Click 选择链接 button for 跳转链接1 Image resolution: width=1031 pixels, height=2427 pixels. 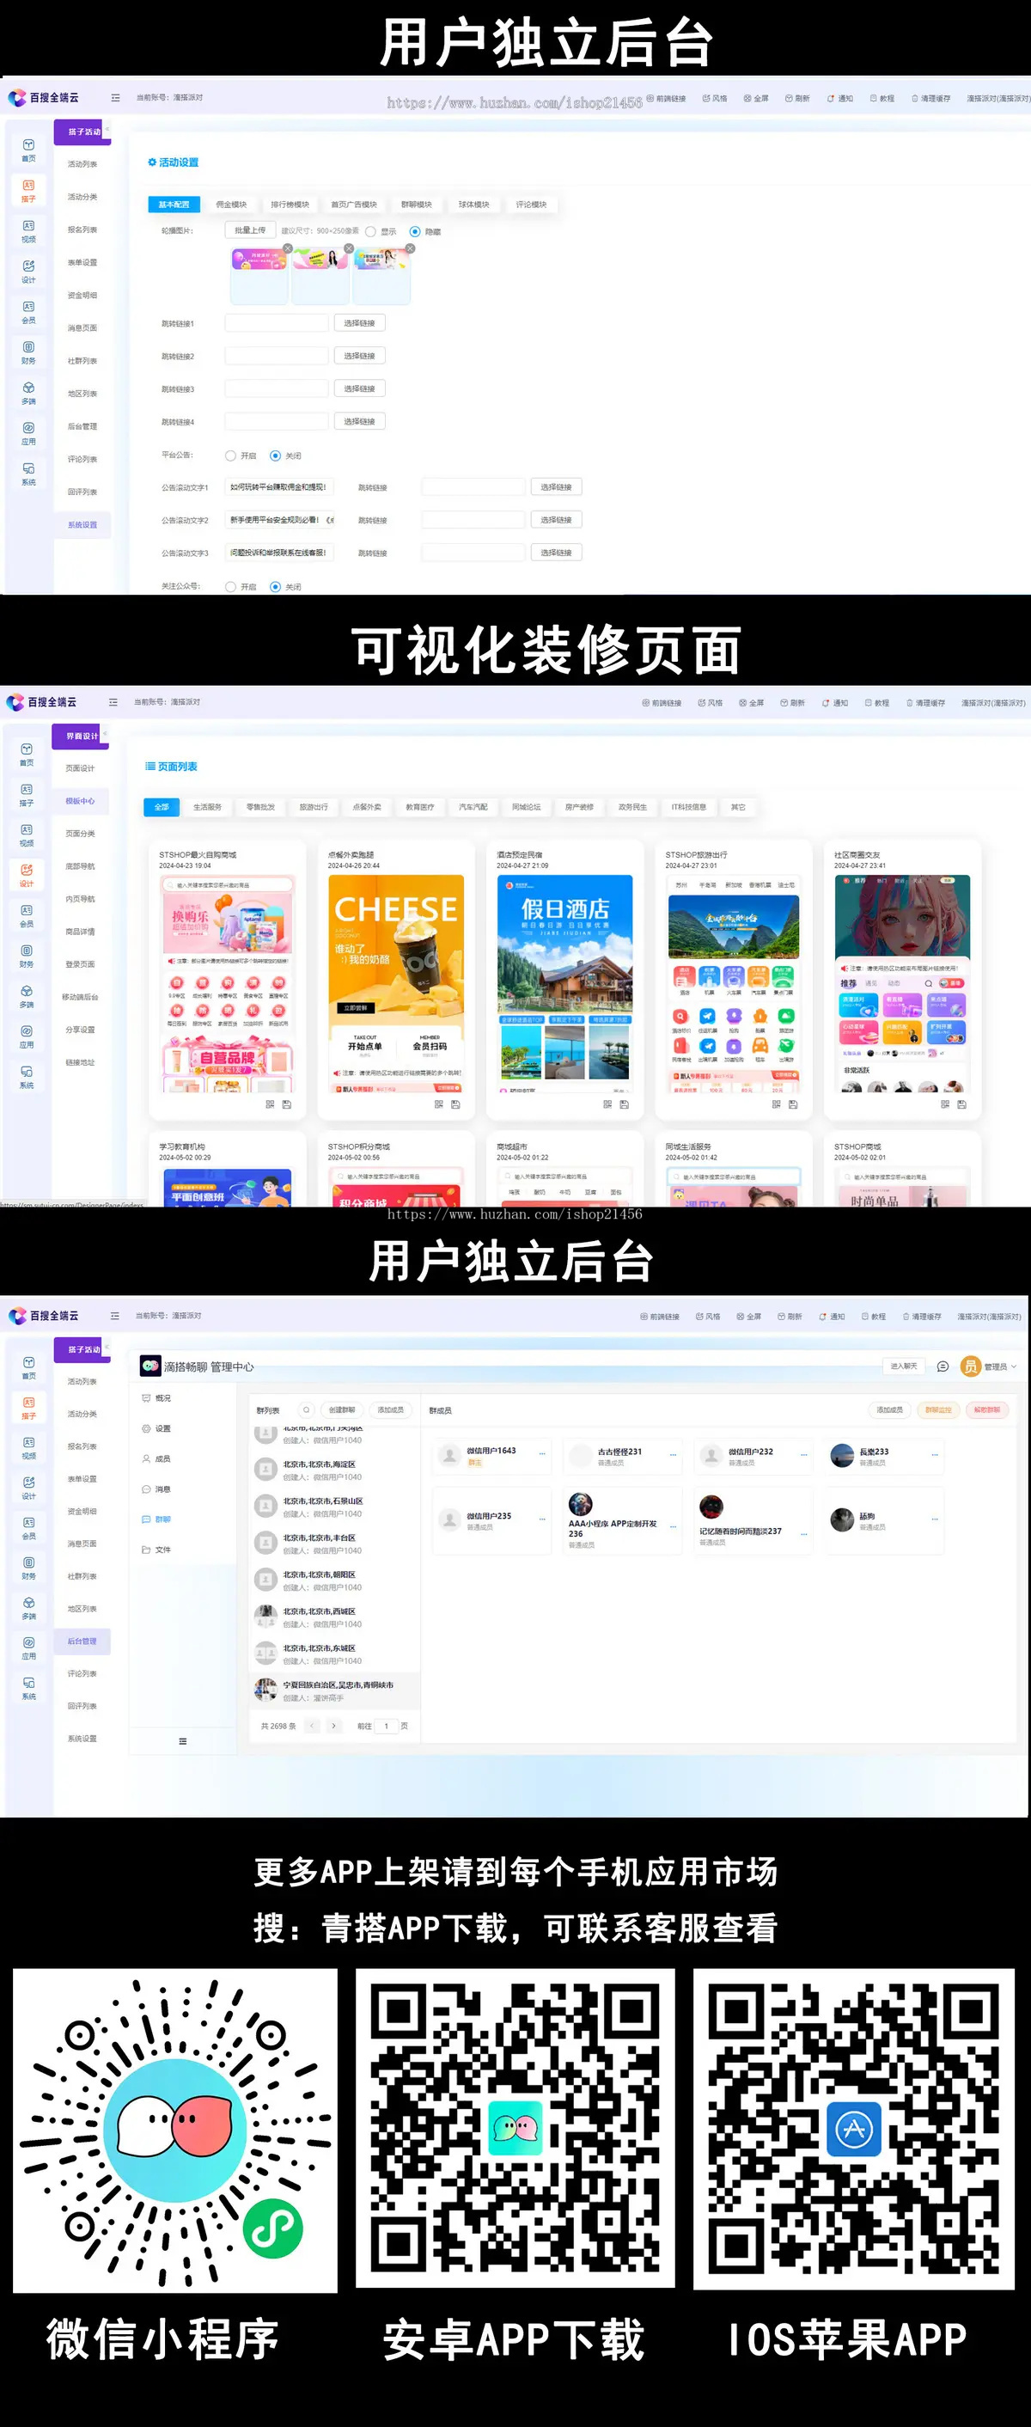click(x=360, y=323)
